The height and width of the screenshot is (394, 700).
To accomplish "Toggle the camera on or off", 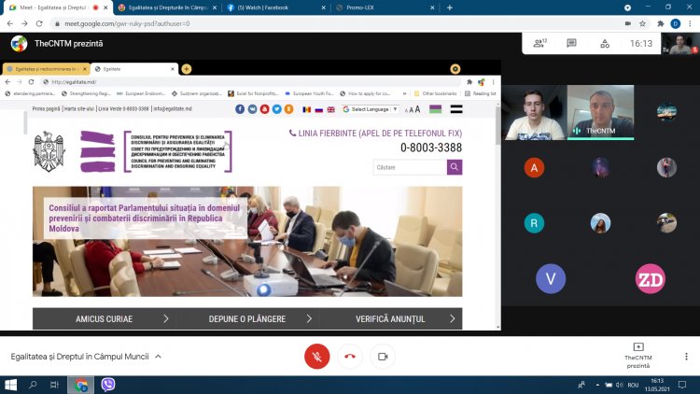I will 381,357.
